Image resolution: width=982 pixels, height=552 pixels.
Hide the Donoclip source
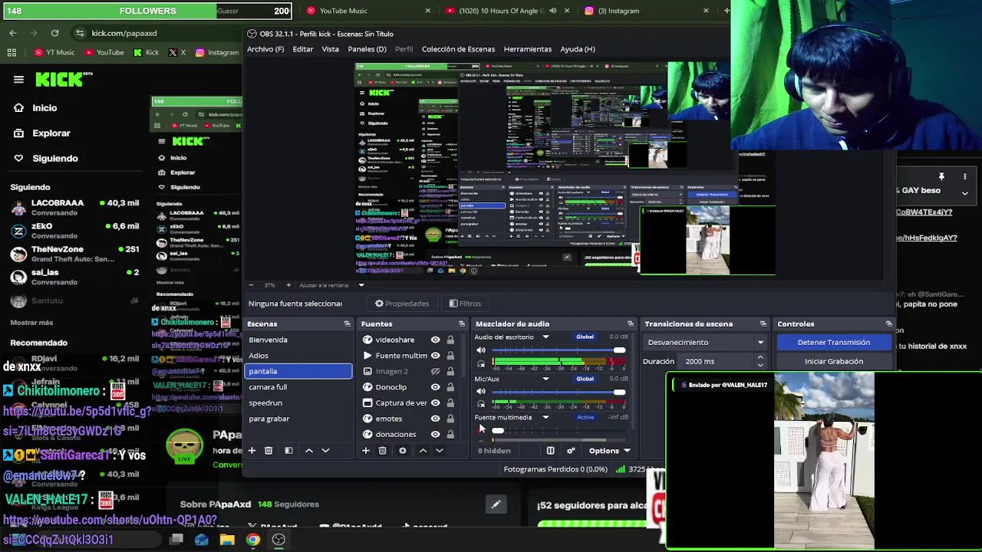coord(435,387)
